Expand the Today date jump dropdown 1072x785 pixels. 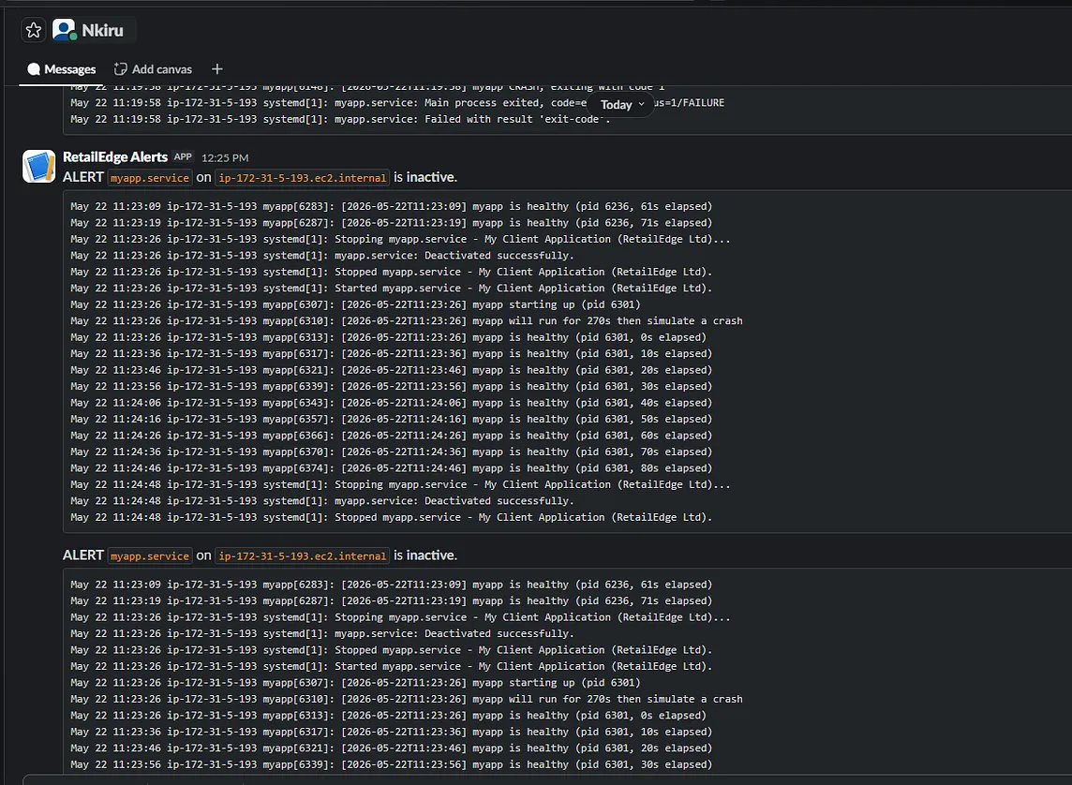[x=622, y=105]
